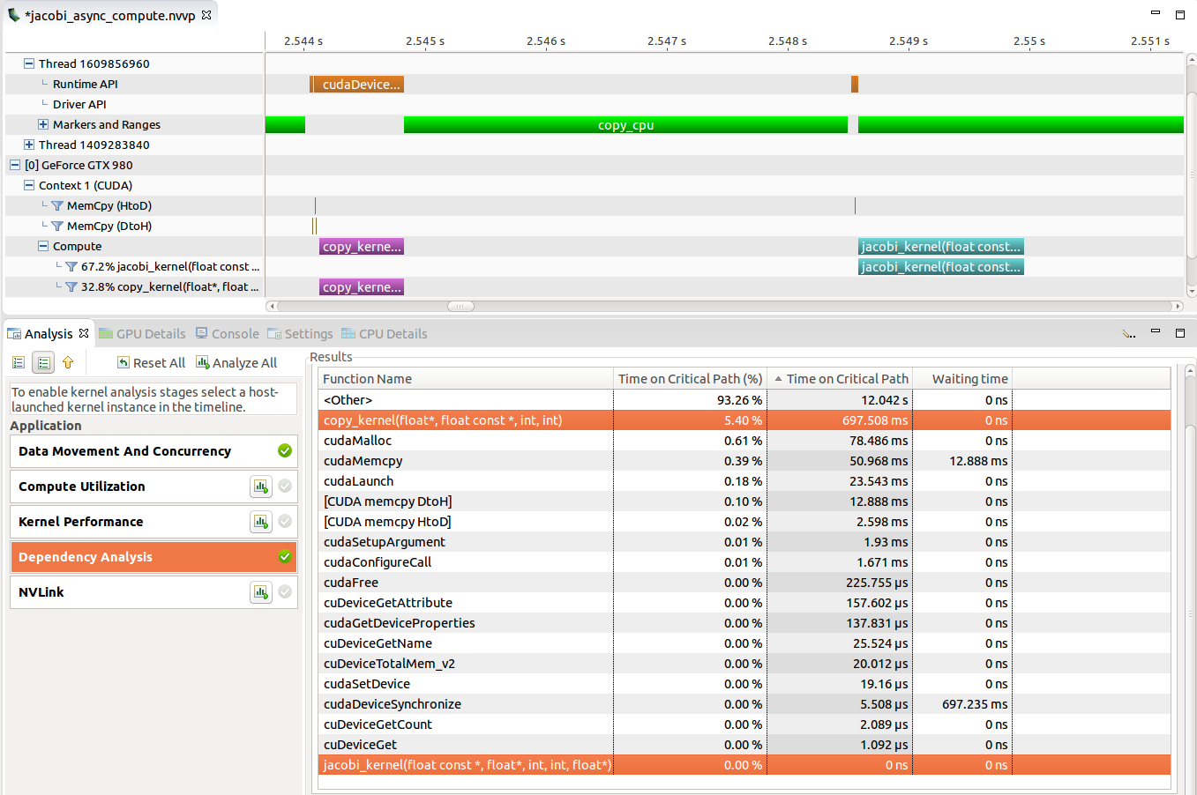Select the jacobi_kernel bar in the timeline
1197x795 pixels.
tap(940, 246)
